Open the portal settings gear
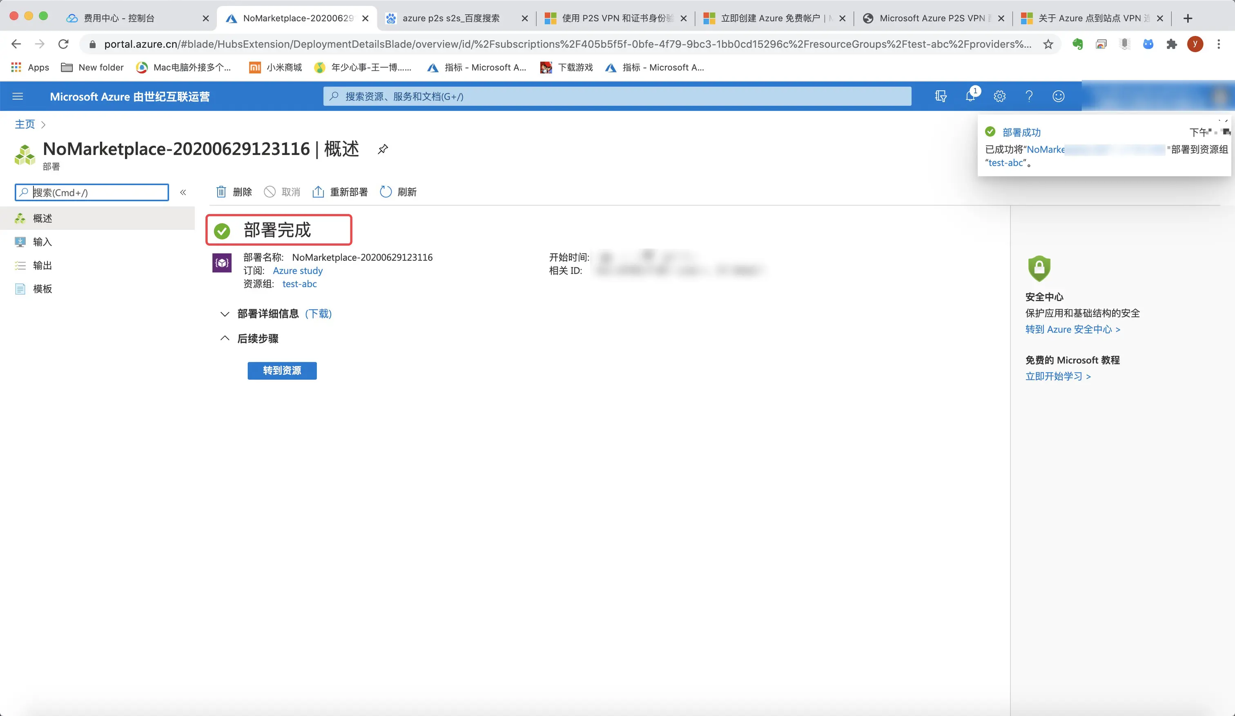 (999, 96)
